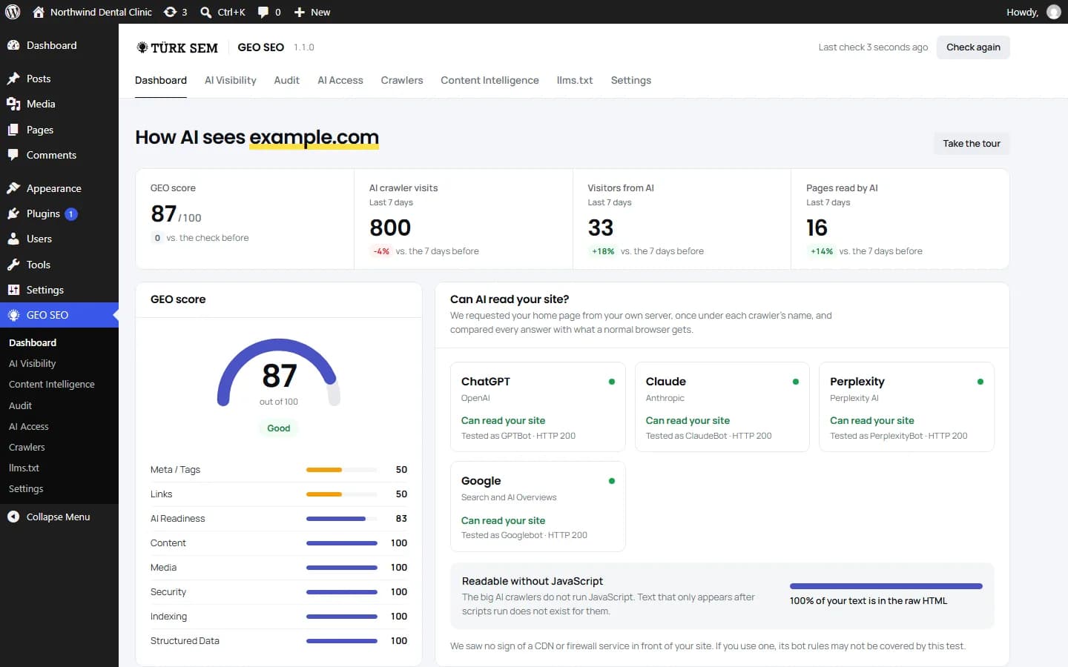Click the Tools wrench icon
This screenshot has height=667, width=1068.
tap(13, 265)
